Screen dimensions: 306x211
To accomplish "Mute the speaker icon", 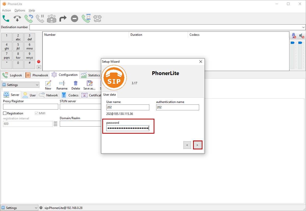I will [x=301, y=36].
